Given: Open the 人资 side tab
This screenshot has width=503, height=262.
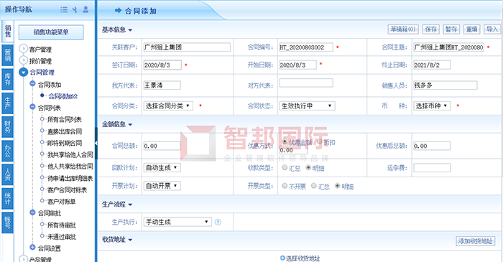Looking at the screenshot, I should pos(8,174).
